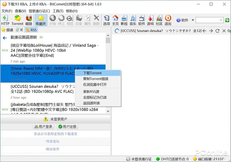Open a Torrent file via toolbar

pyautogui.click(x=17, y=20)
